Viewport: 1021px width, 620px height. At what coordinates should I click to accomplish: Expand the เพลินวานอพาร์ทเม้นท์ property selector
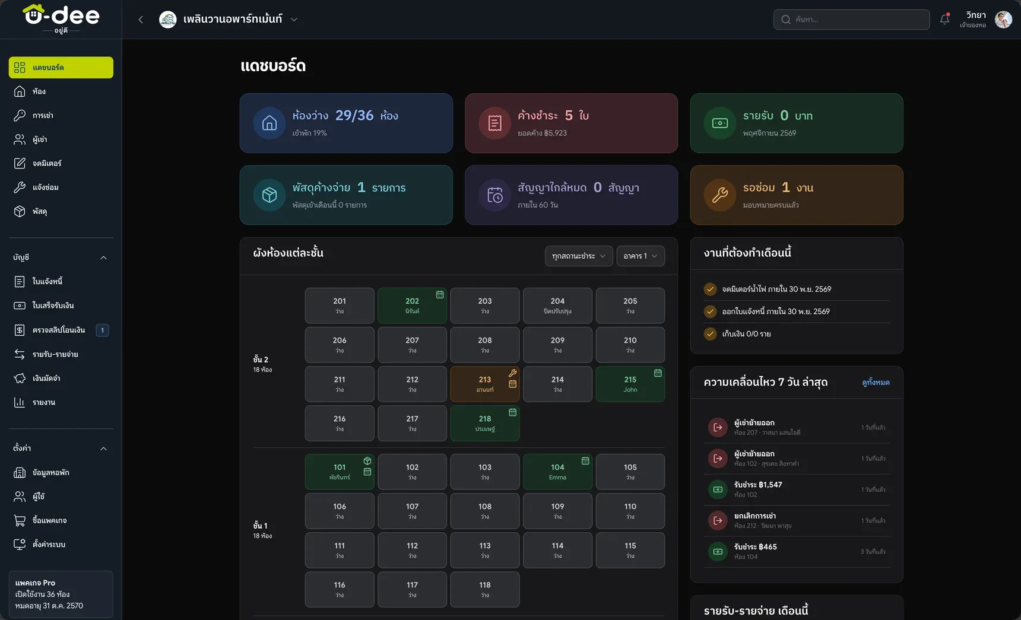tap(229, 20)
